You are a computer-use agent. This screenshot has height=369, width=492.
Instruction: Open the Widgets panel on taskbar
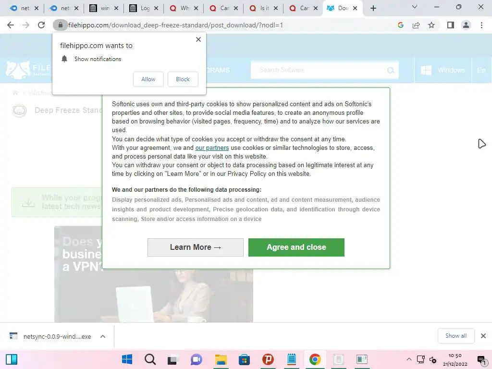pyautogui.click(x=12, y=359)
